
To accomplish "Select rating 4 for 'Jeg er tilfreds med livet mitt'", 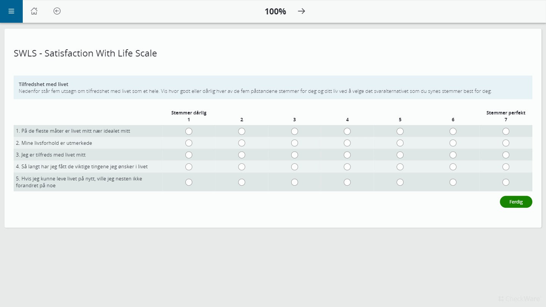I will 347,155.
